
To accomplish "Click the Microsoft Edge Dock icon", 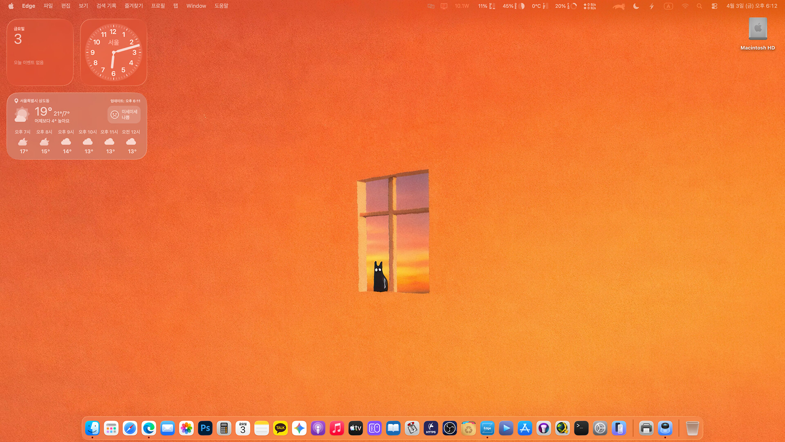I will tap(149, 428).
